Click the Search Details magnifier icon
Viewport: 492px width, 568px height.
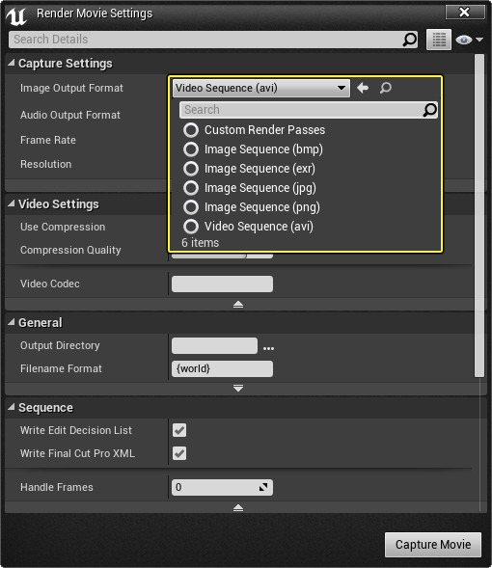[410, 40]
